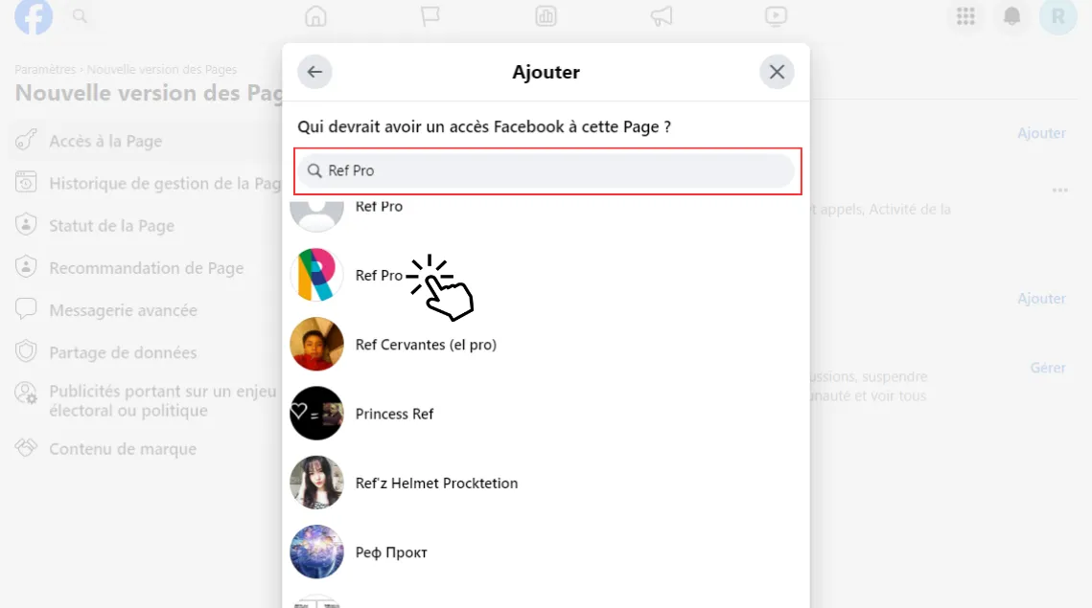This screenshot has height=608, width=1092.
Task: Click Ref'z Helmet Procktetion's avatar
Action: [317, 483]
